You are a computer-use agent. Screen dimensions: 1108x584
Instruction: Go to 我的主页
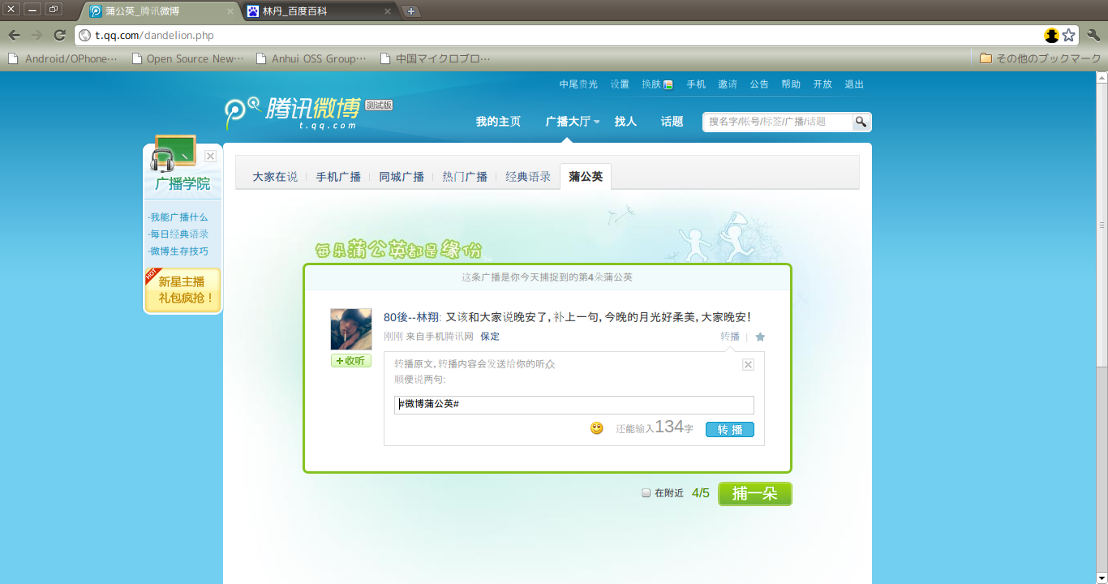[x=498, y=122]
